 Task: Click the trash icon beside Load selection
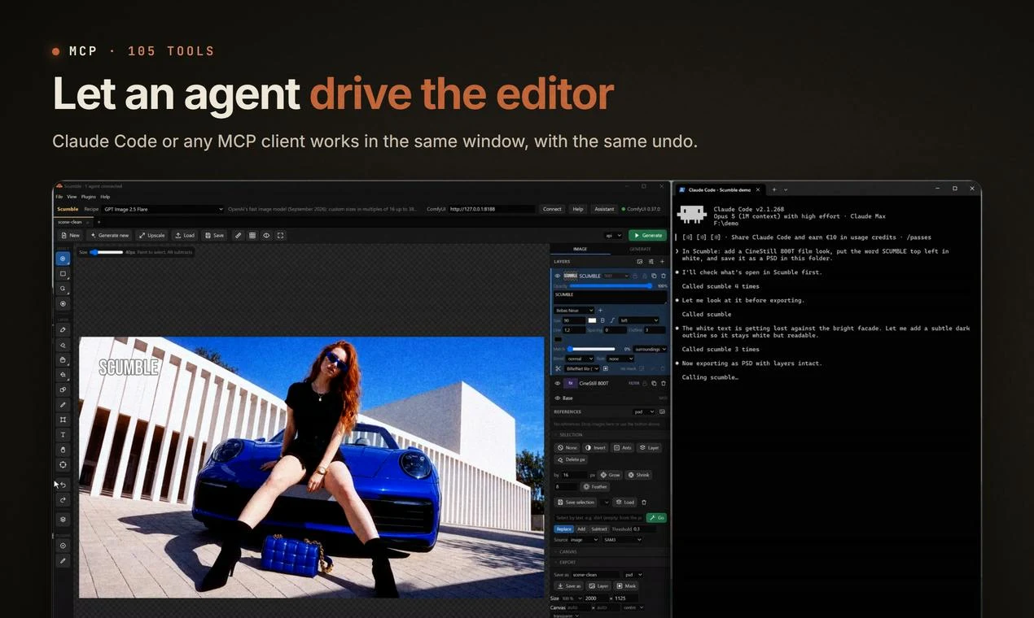click(x=644, y=502)
